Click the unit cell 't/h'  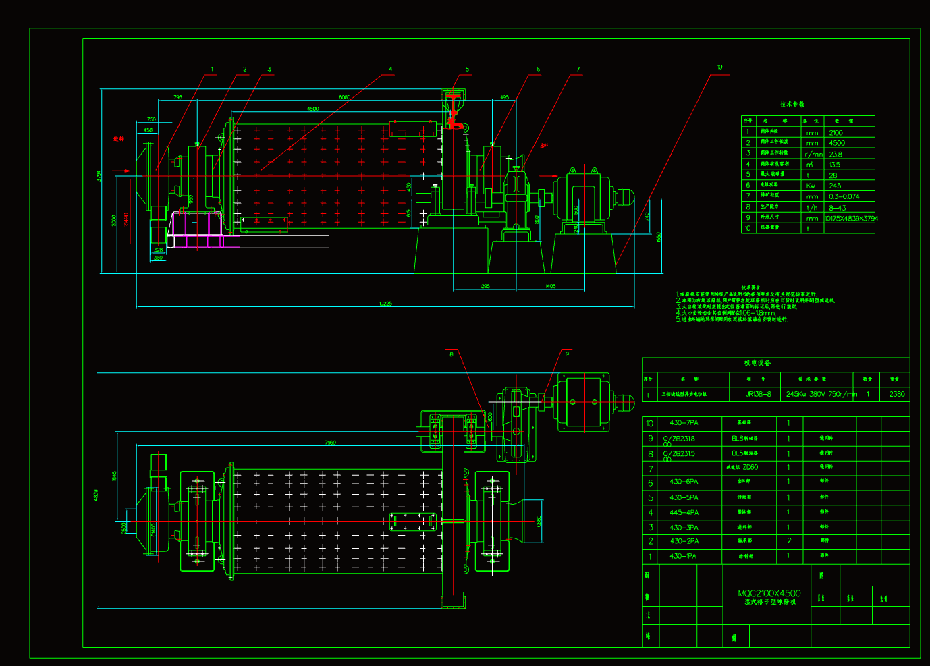click(812, 208)
